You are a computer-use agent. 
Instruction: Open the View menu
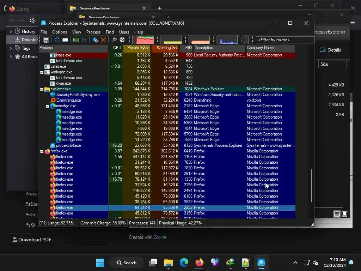(77, 32)
